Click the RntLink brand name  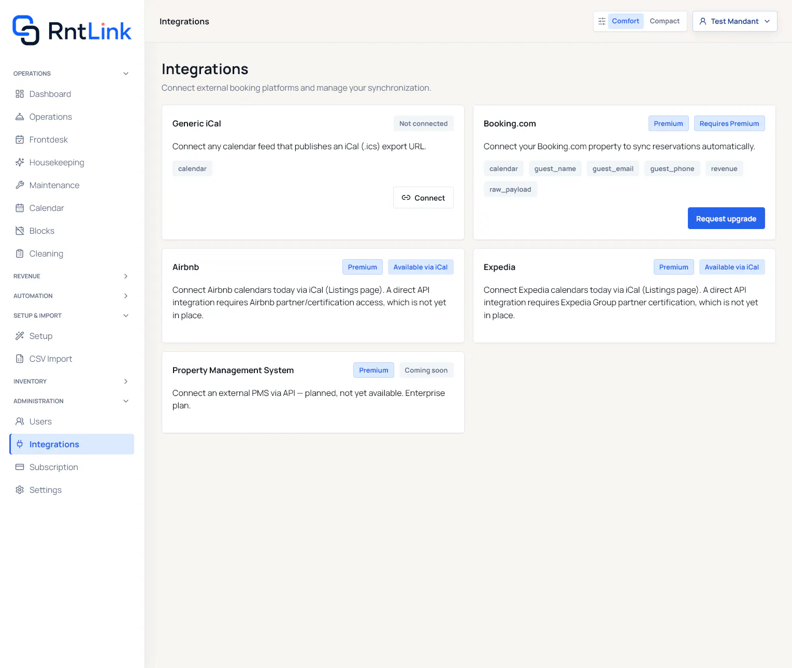point(90,31)
